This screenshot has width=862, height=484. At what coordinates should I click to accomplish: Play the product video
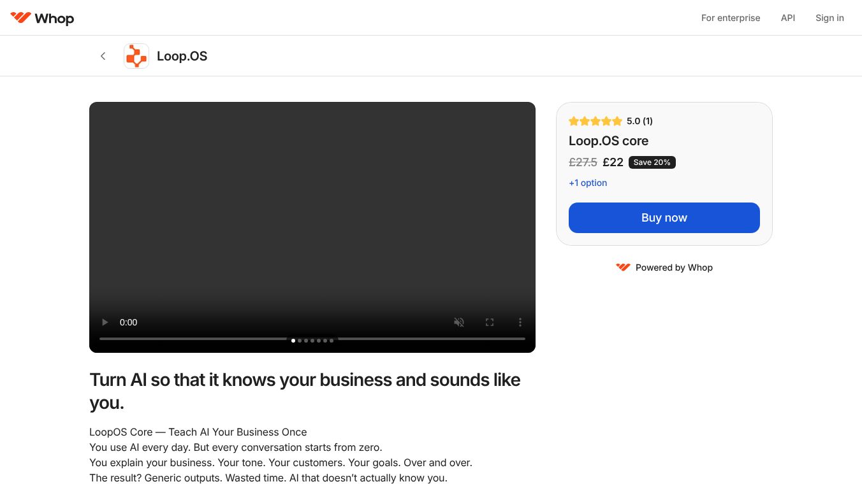105,322
